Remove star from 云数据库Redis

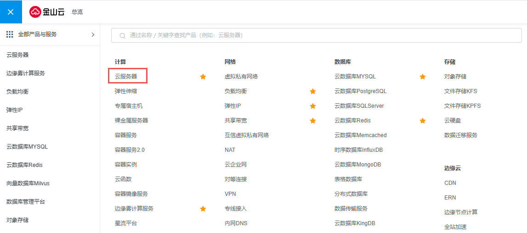423,121
